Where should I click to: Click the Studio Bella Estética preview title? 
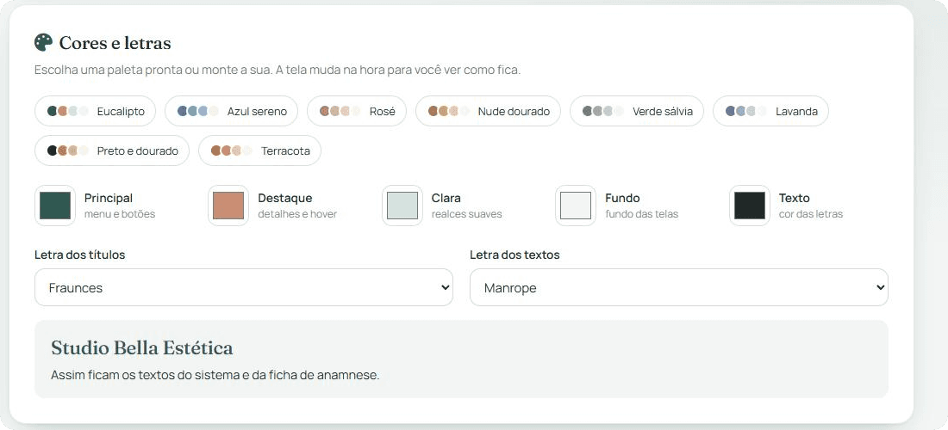coord(142,348)
